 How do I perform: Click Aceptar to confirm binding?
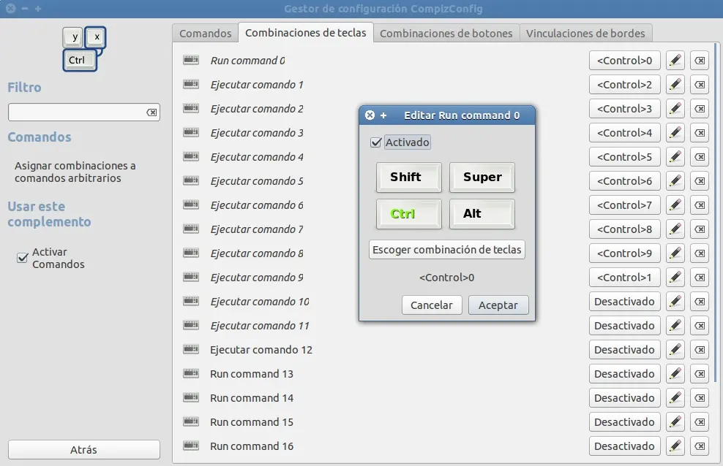pyautogui.click(x=498, y=305)
